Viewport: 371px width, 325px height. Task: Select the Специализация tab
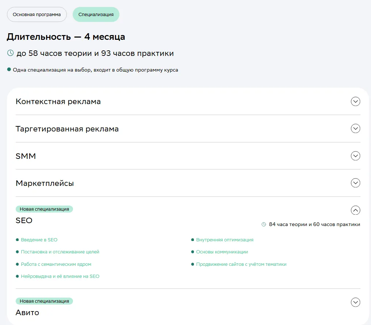[x=96, y=15]
